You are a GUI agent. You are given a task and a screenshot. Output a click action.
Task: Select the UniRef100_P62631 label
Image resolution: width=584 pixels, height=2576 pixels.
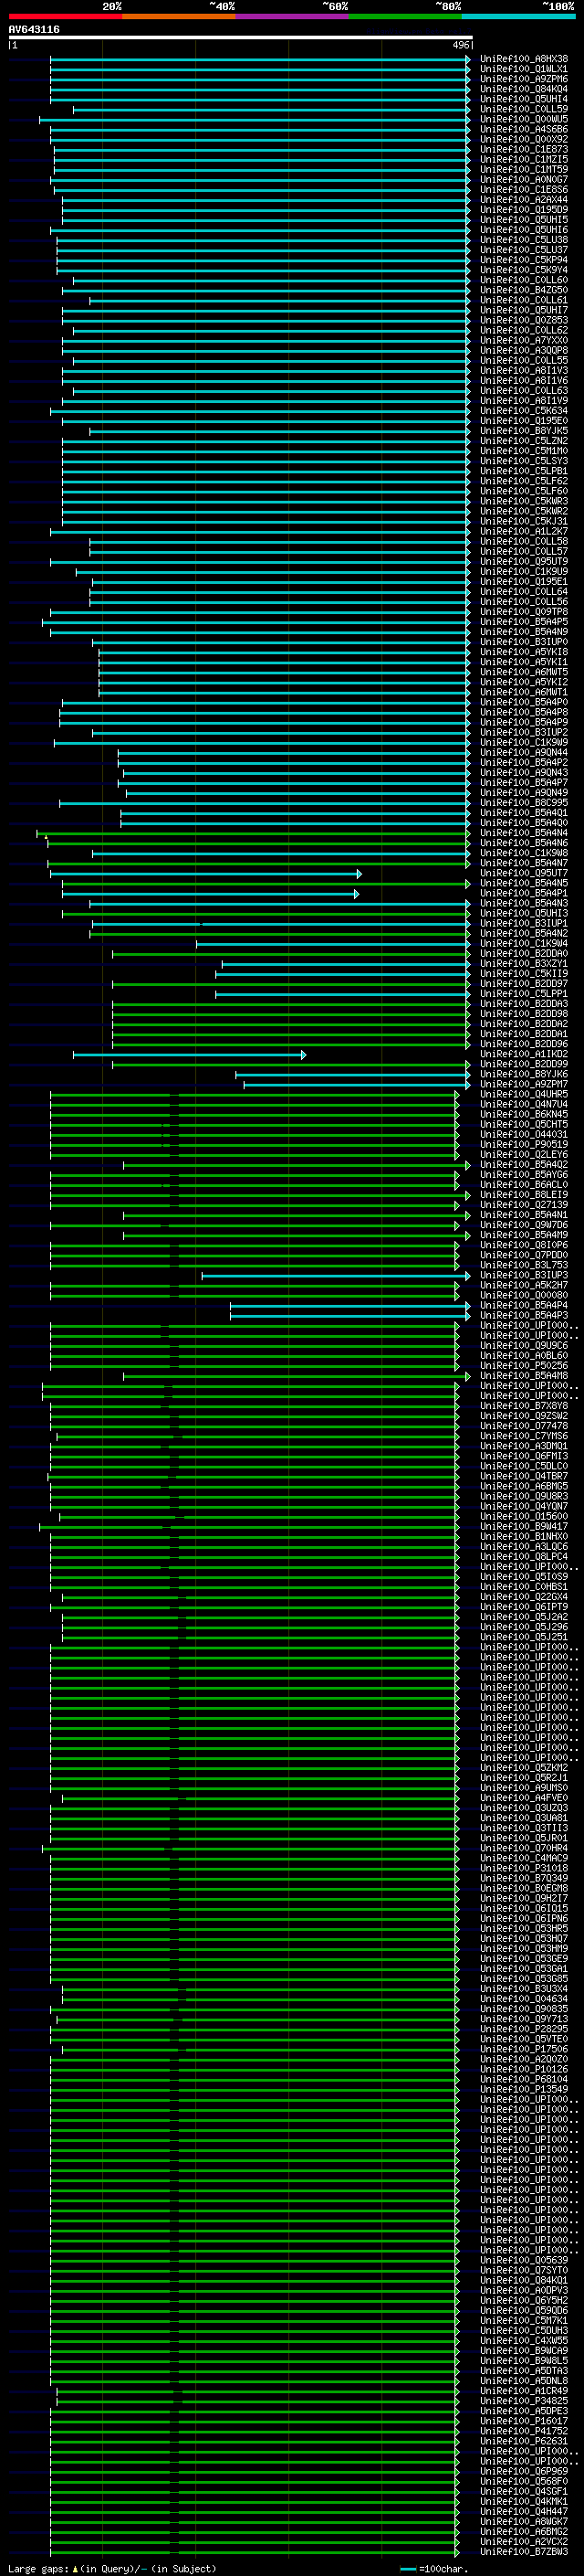523,2441
